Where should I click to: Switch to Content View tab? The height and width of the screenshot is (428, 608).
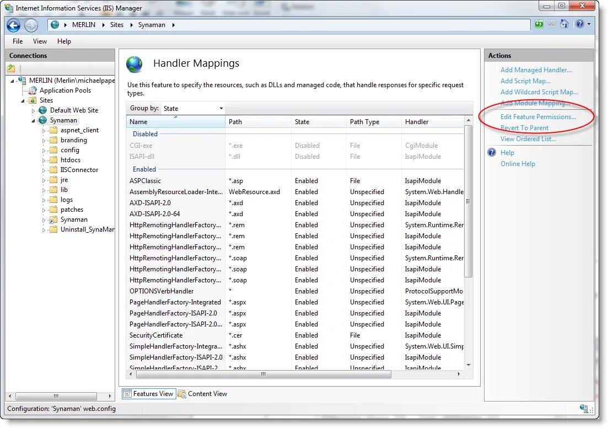pyautogui.click(x=203, y=394)
